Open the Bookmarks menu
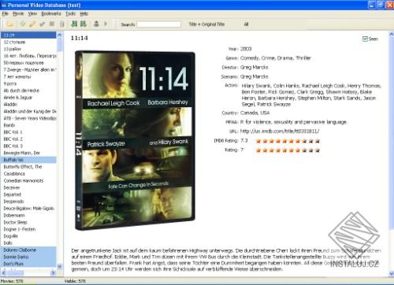394x285 pixels. (51, 13)
